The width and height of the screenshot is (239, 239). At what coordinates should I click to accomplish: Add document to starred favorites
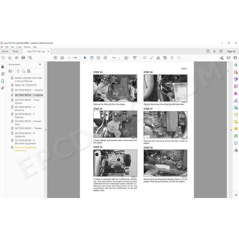pyautogui.click(x=10, y=58)
